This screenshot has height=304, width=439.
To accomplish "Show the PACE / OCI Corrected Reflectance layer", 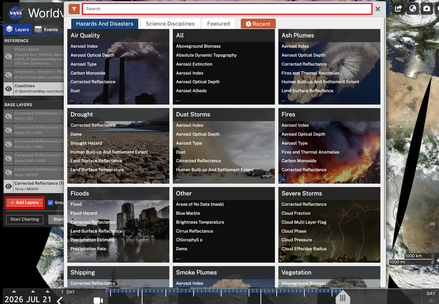I will pos(8,116).
